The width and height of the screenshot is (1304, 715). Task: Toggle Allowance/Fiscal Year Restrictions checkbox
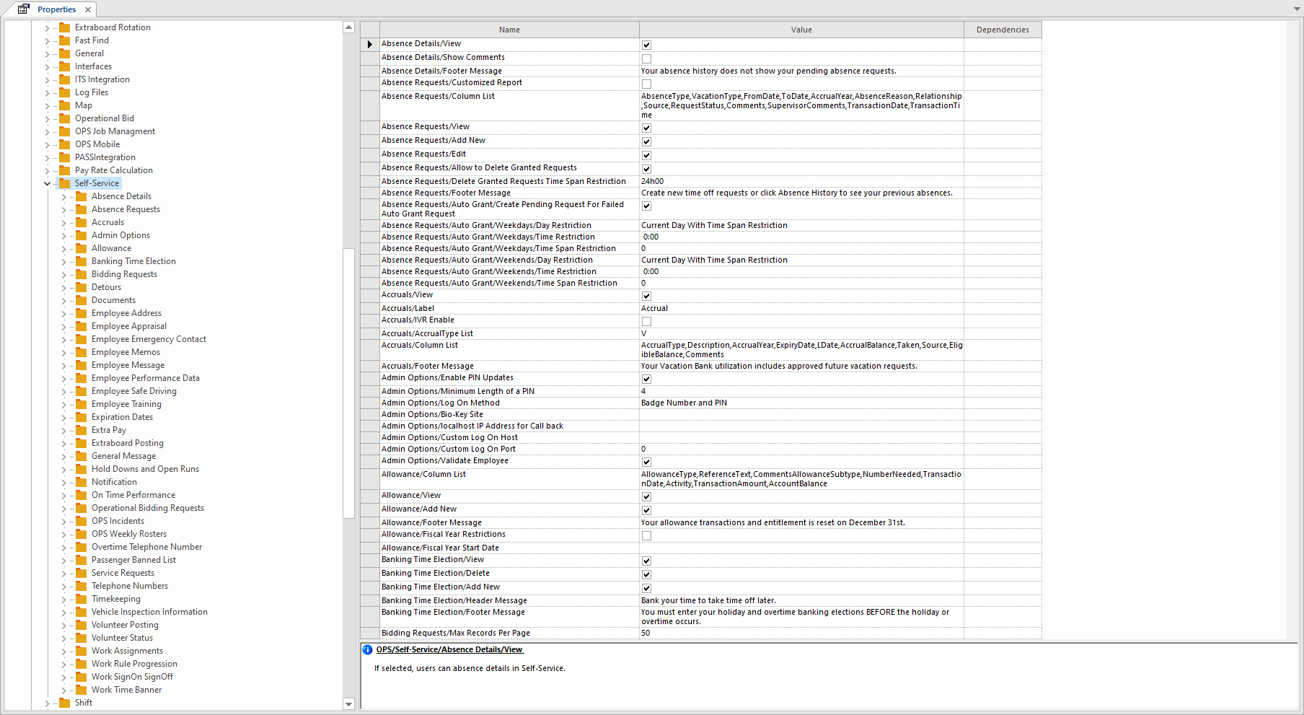click(x=646, y=535)
